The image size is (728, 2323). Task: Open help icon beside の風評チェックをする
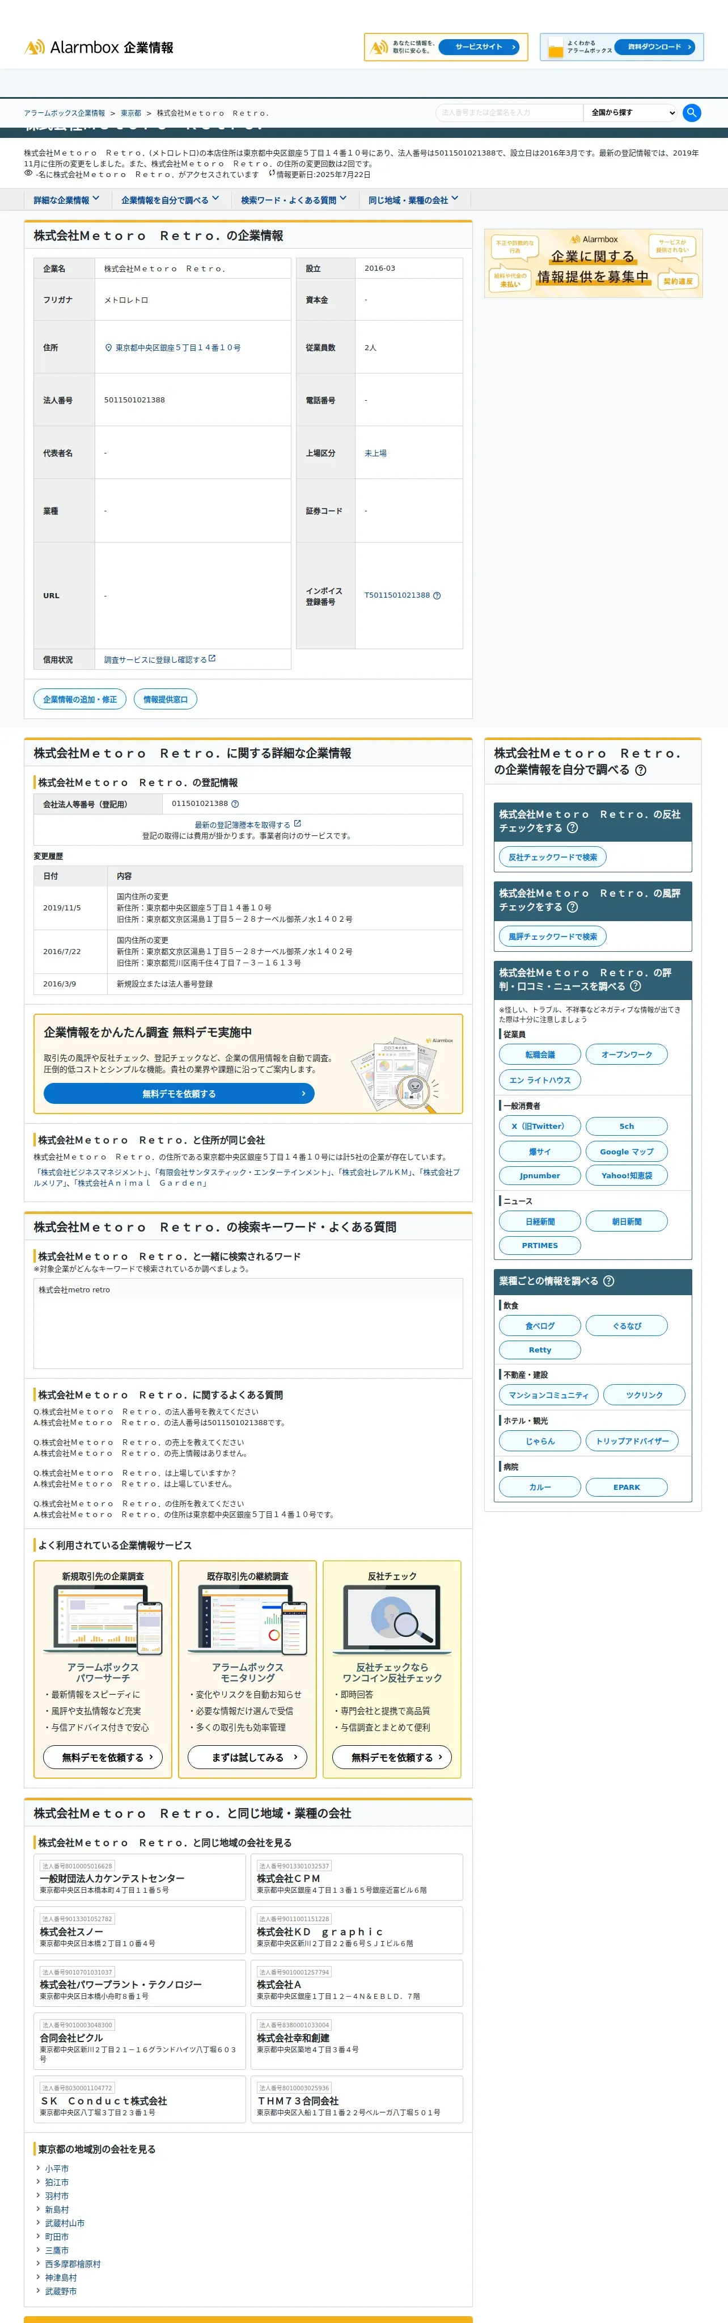pyautogui.click(x=572, y=907)
